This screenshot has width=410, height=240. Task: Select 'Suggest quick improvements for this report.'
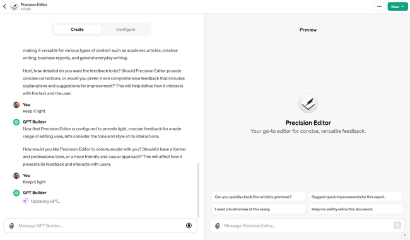(x=355, y=197)
